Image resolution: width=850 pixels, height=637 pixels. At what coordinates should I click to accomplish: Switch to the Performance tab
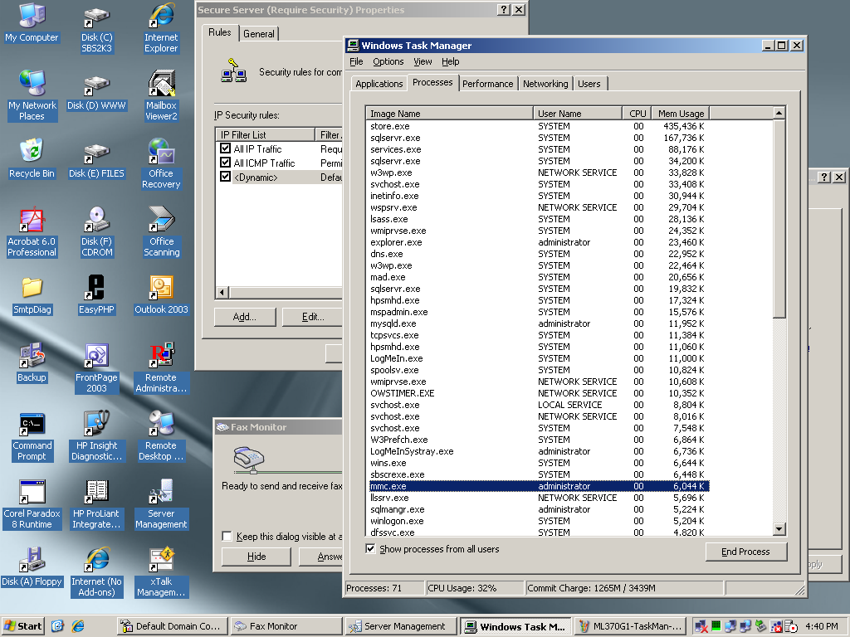[x=488, y=84]
